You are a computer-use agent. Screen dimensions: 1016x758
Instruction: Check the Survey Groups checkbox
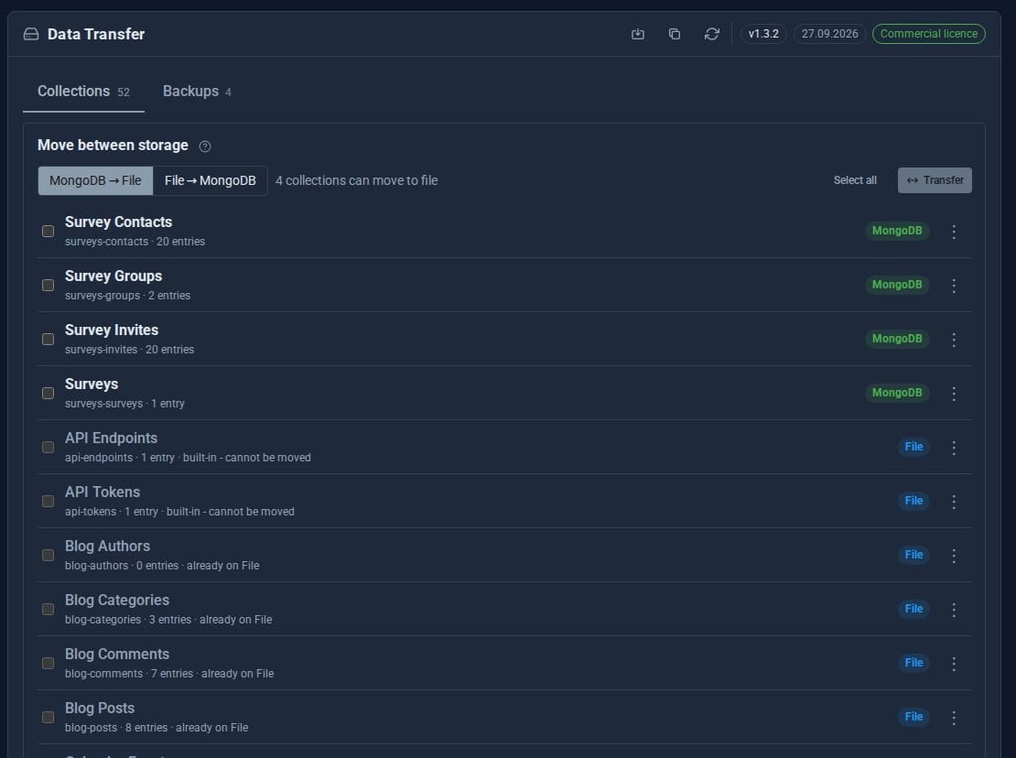[48, 285]
